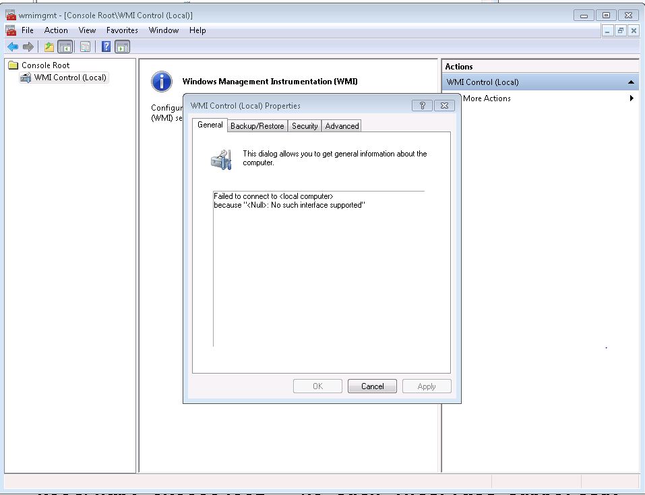Click the WMI Control tree node icon
Viewport: 645px width, 495px height.
26,78
